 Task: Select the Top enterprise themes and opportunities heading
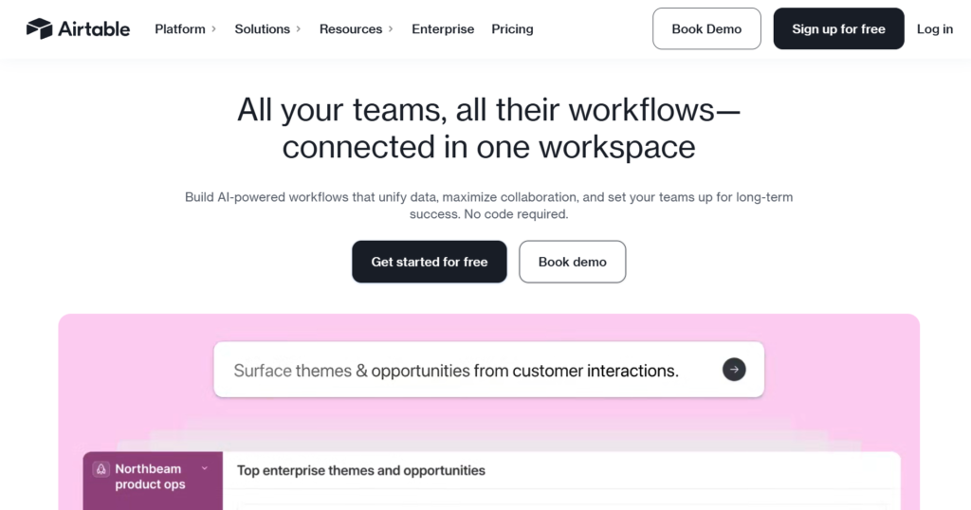click(360, 470)
